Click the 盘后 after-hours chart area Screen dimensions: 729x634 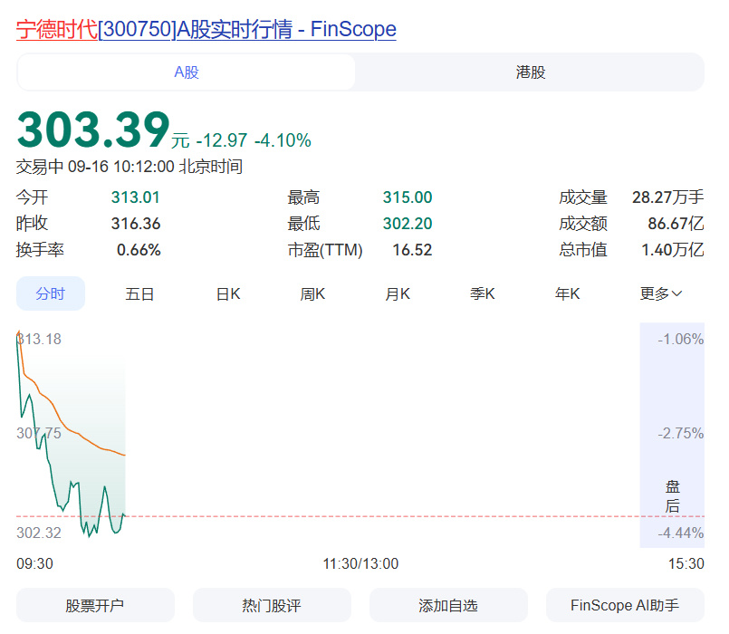(x=672, y=435)
